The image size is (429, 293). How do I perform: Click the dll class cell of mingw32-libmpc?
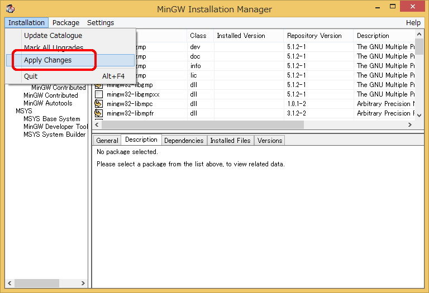point(193,104)
